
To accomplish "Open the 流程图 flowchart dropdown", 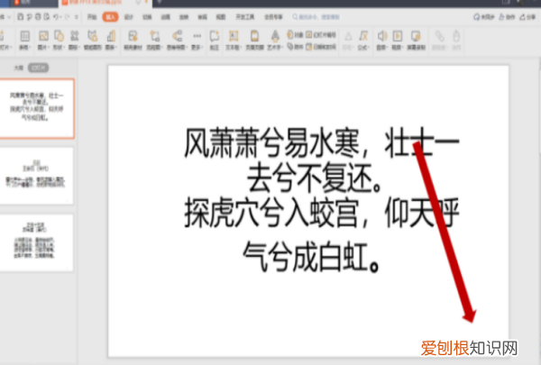I will point(154,41).
